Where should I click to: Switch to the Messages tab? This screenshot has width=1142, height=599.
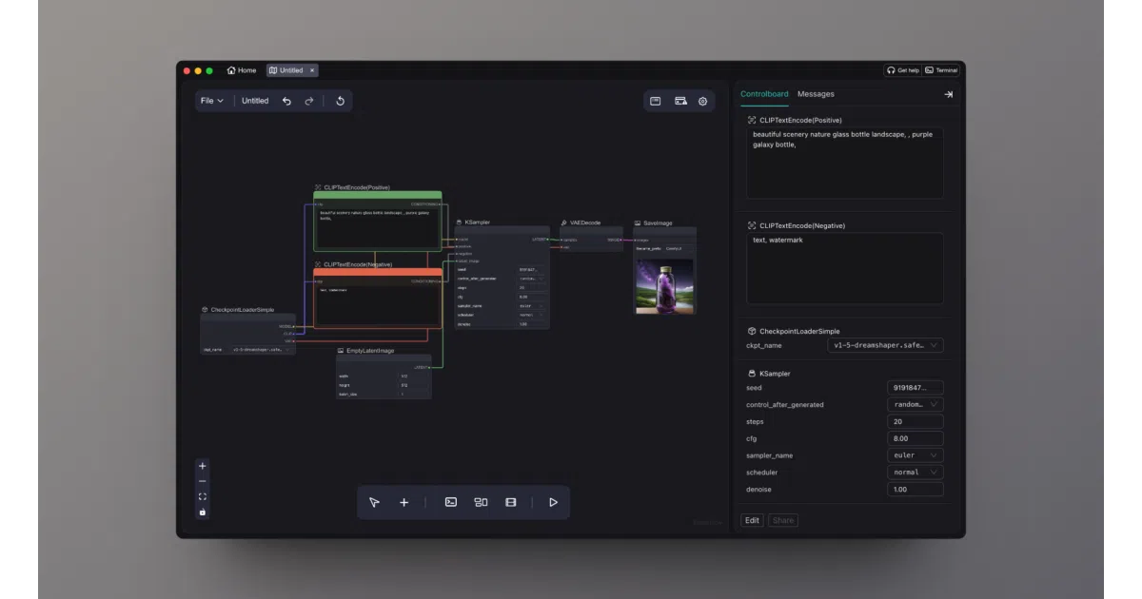(816, 94)
